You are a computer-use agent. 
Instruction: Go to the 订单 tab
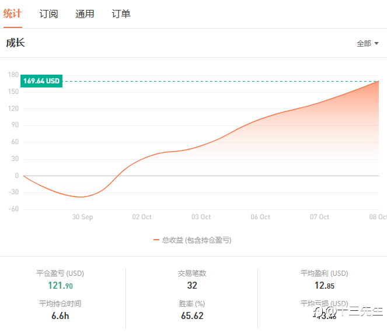pos(121,14)
